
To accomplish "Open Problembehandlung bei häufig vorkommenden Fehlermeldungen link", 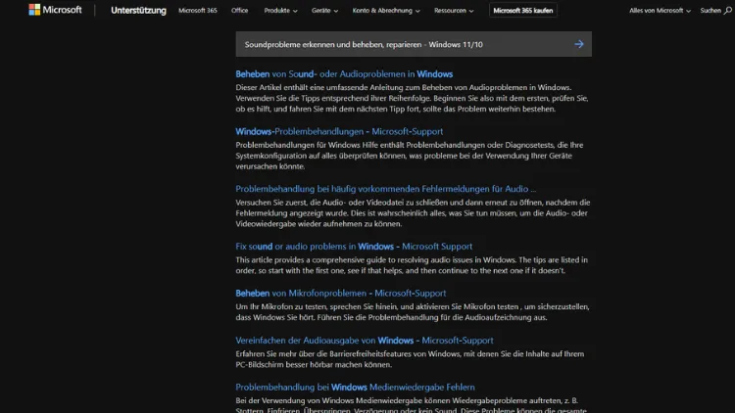I will click(x=385, y=189).
